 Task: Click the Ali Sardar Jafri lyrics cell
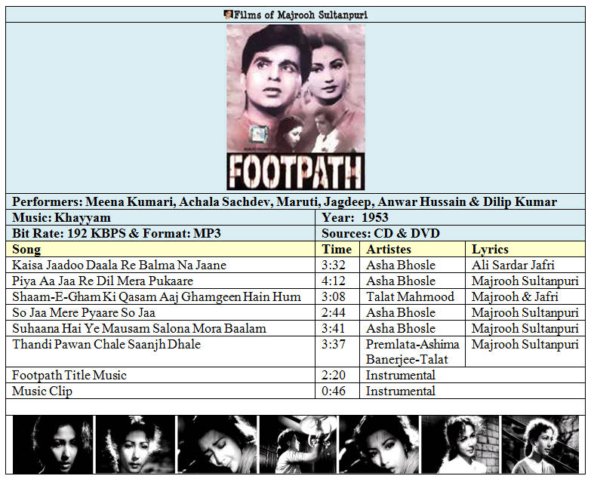pos(525,265)
